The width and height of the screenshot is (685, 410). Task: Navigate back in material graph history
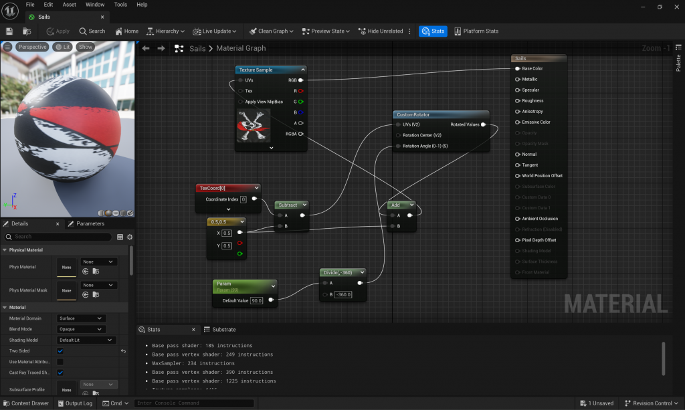146,48
